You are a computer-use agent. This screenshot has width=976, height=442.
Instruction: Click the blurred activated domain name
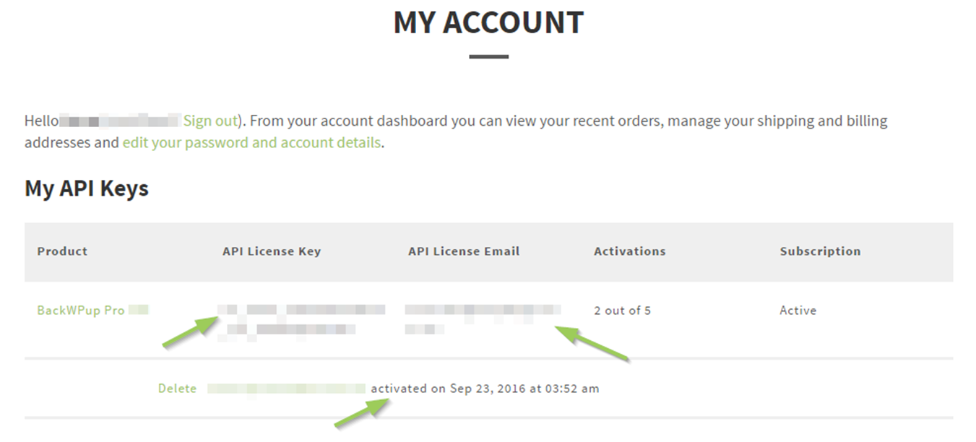(x=286, y=389)
